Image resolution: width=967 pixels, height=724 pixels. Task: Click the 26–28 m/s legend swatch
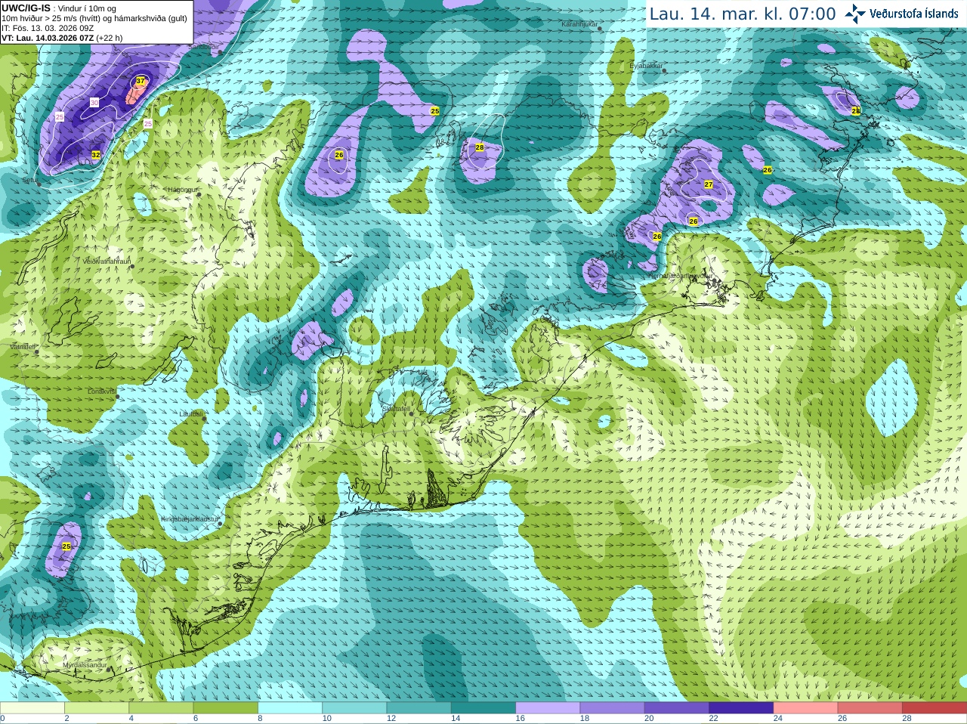(870, 708)
